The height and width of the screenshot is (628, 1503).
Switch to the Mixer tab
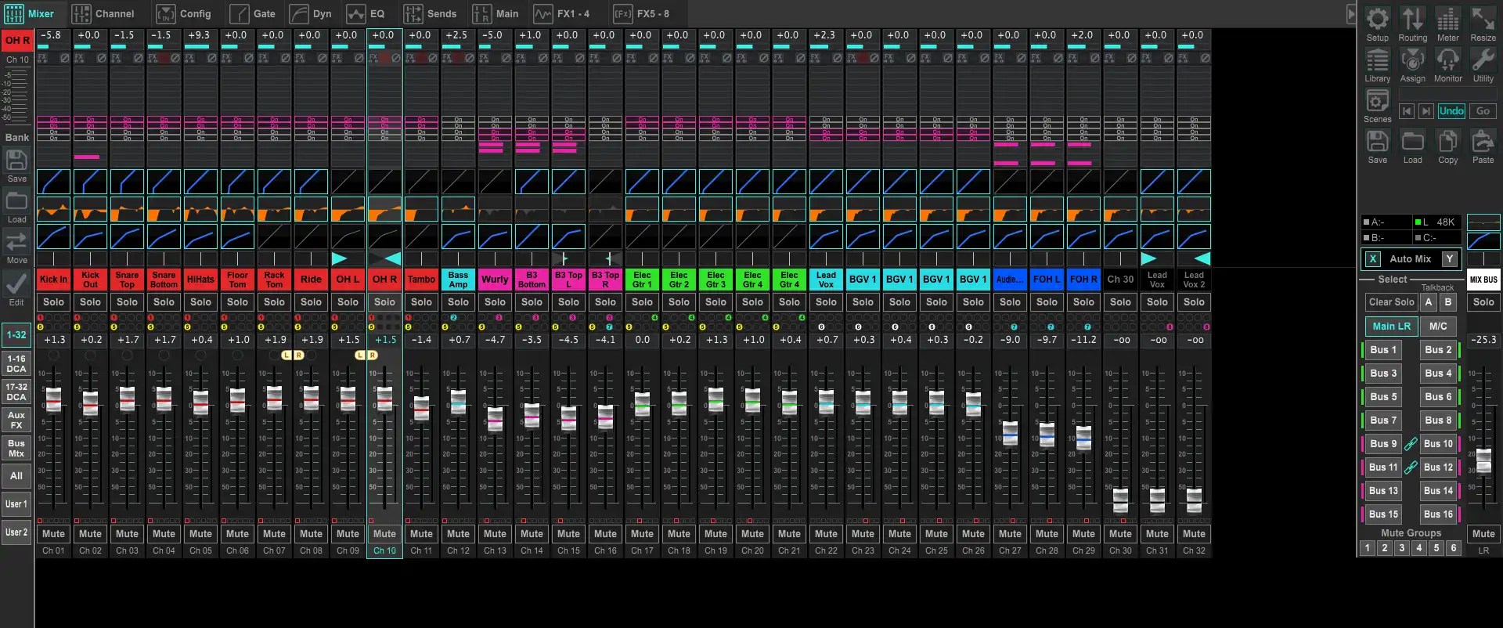(30, 13)
